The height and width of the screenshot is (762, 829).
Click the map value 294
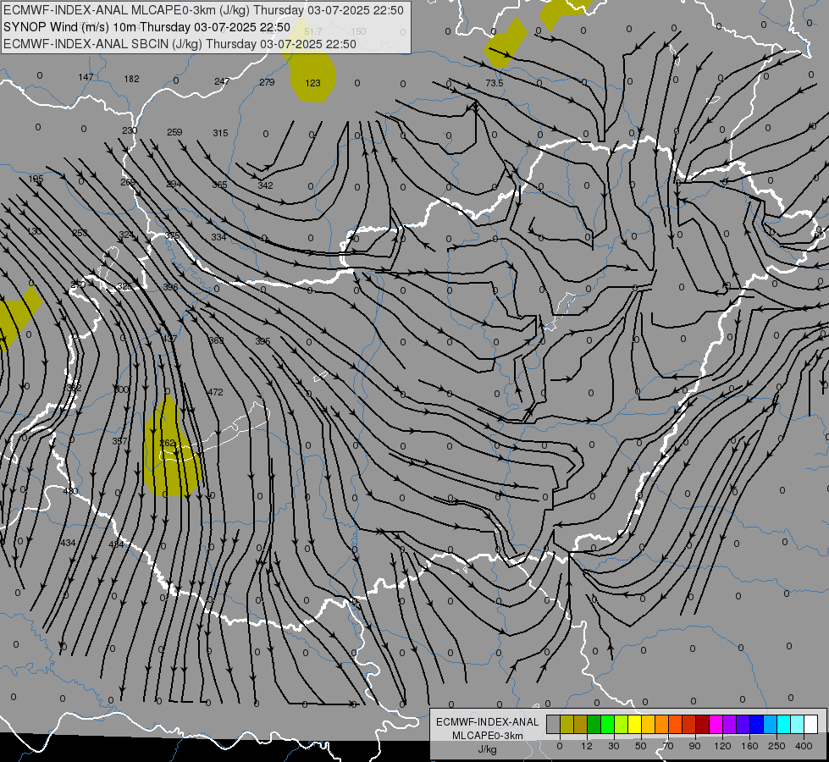tap(174, 184)
